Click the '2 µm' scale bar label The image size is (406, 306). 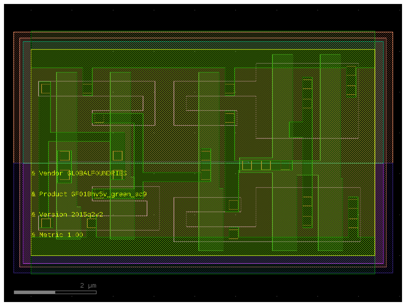pyautogui.click(x=88, y=285)
